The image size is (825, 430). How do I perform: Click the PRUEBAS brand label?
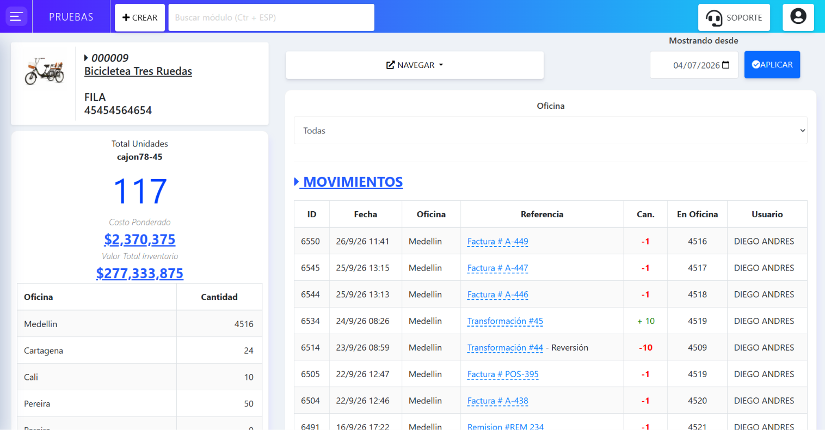(71, 17)
